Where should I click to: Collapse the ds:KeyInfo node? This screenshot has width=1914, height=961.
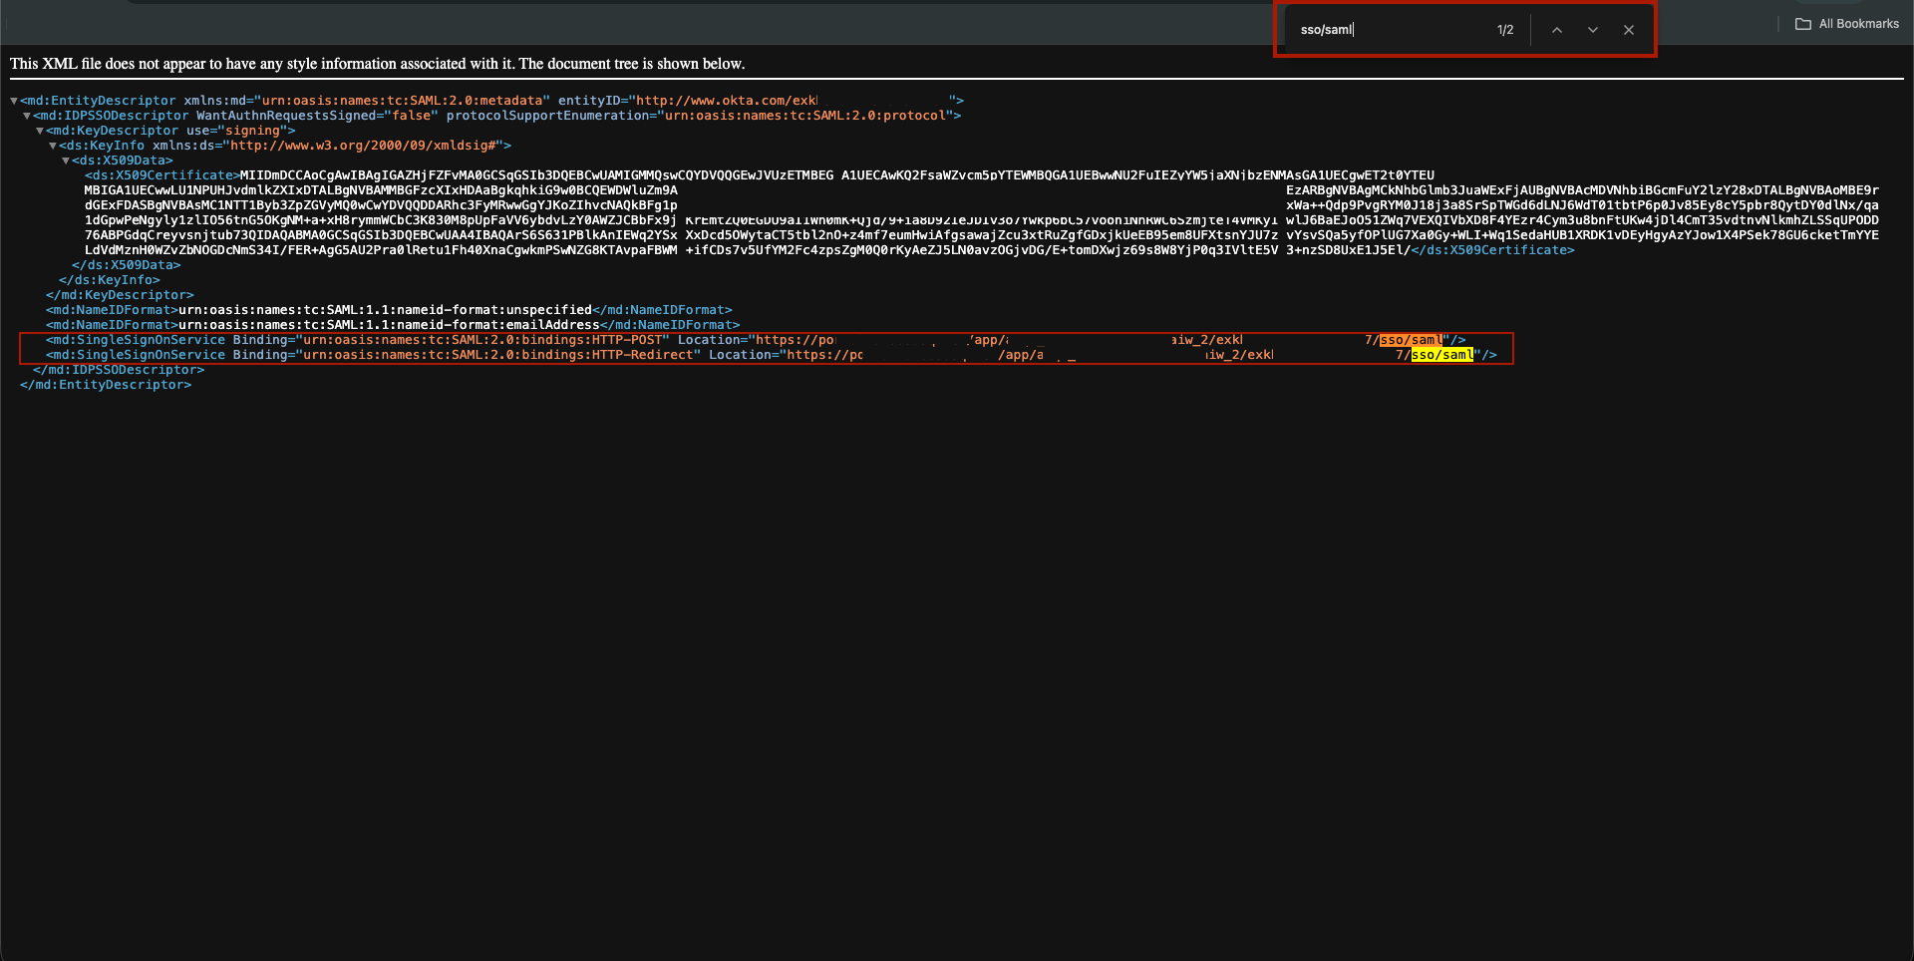53,146
